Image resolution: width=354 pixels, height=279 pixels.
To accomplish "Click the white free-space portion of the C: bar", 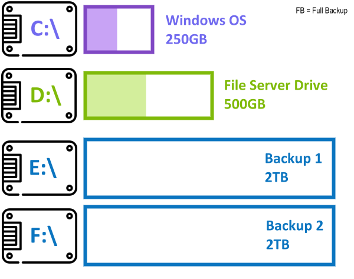I will (135, 29).
